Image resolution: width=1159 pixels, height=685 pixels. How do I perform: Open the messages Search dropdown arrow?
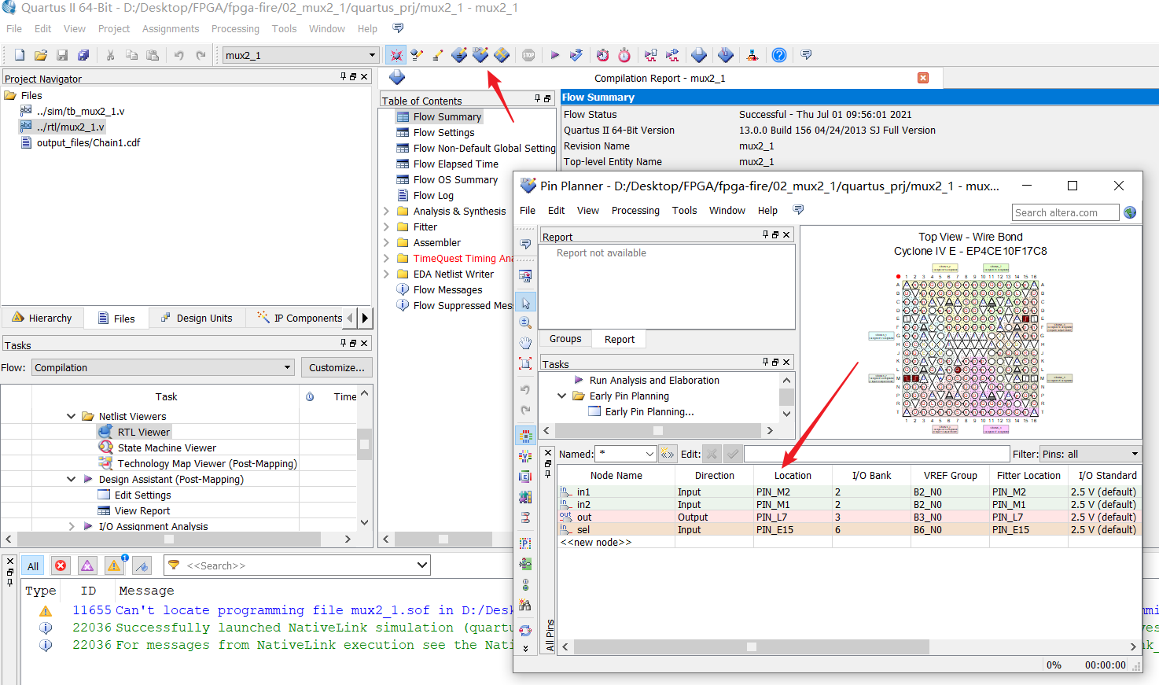(422, 565)
